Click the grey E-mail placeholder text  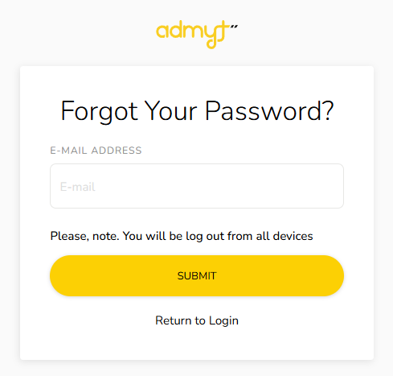click(x=77, y=187)
